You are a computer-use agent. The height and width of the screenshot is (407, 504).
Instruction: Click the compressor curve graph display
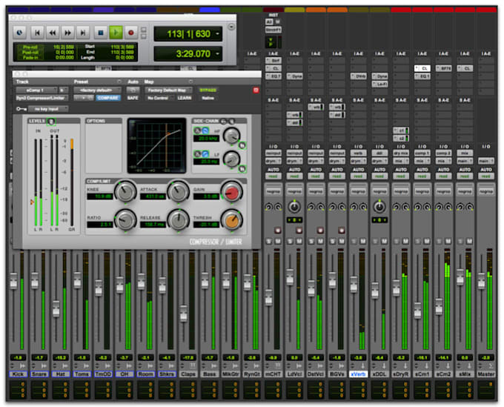click(x=157, y=145)
